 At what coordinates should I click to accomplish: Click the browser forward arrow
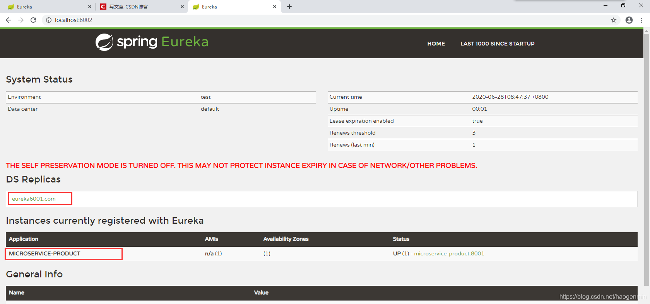pyautogui.click(x=21, y=20)
